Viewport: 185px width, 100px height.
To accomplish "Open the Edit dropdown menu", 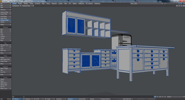I will (6, 6).
